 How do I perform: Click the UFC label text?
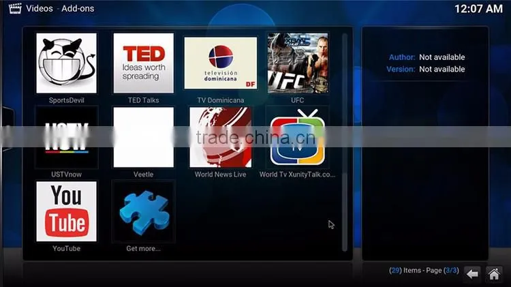pyautogui.click(x=298, y=100)
